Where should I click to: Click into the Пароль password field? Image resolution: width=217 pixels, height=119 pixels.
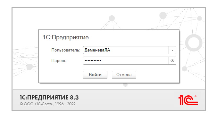[126, 61]
